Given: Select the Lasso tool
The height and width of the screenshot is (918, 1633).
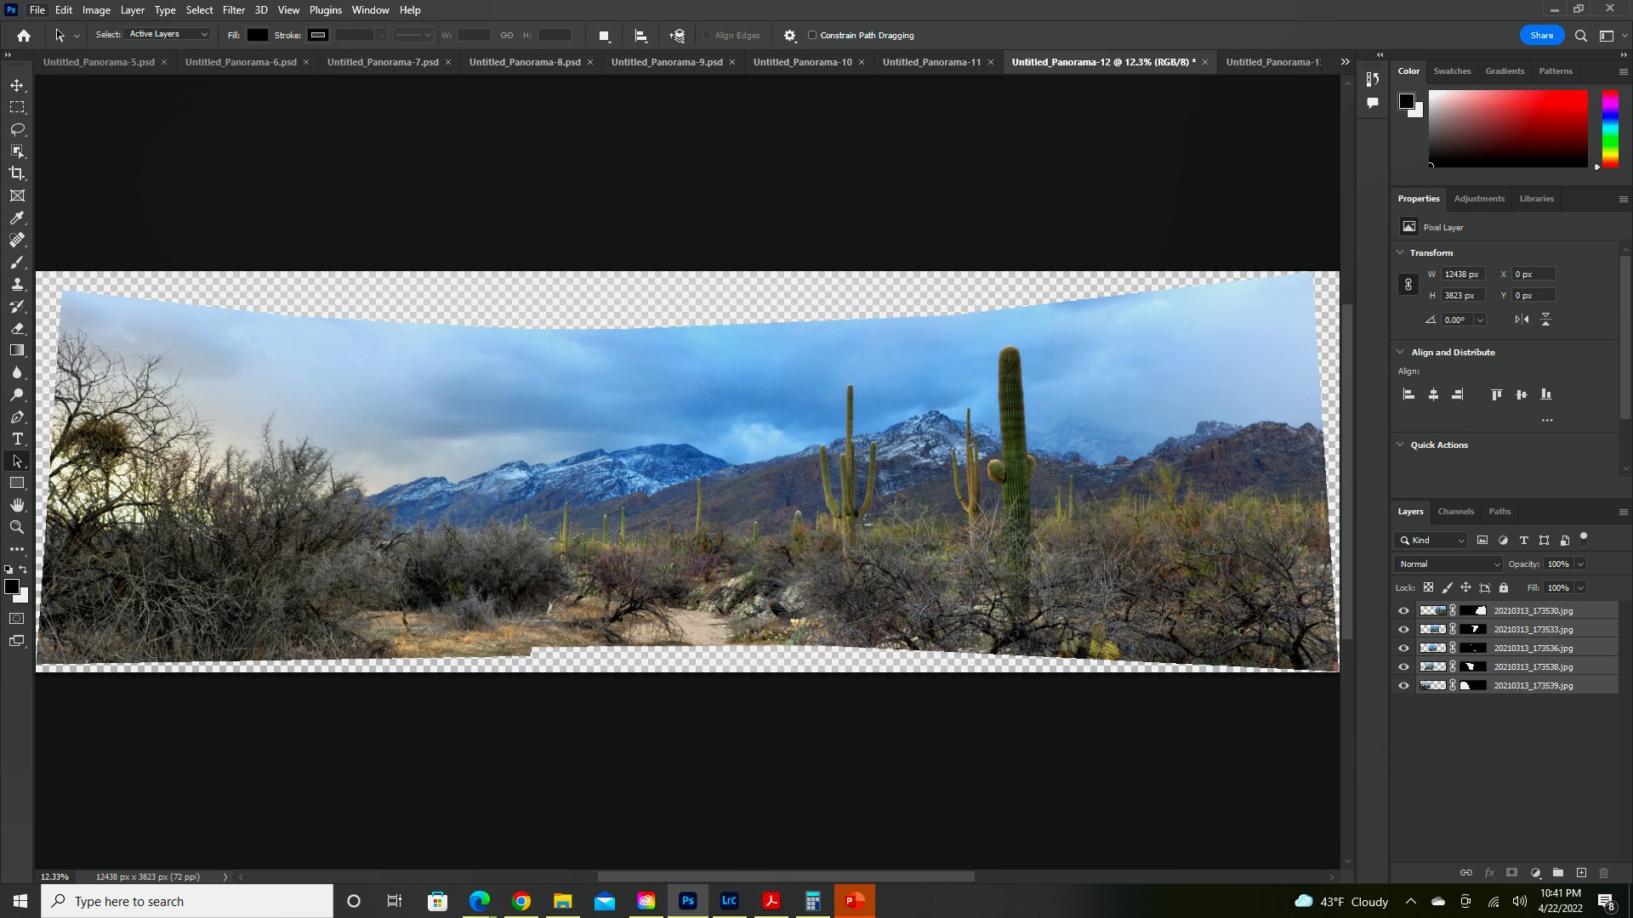Looking at the screenshot, I should pos(17,129).
